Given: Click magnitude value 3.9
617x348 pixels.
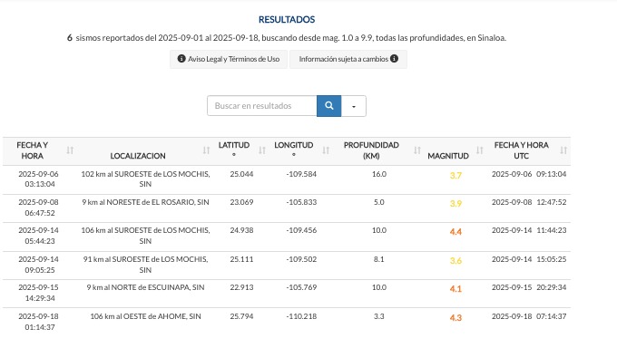Looking at the screenshot, I should tap(455, 204).
